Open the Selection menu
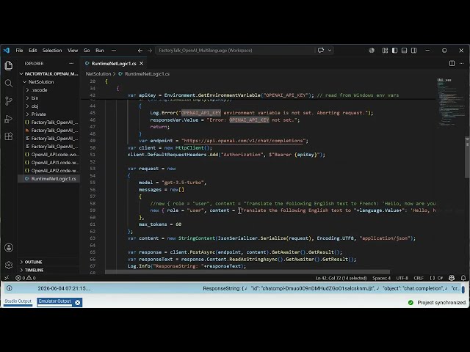470x352 pixels. (52, 51)
